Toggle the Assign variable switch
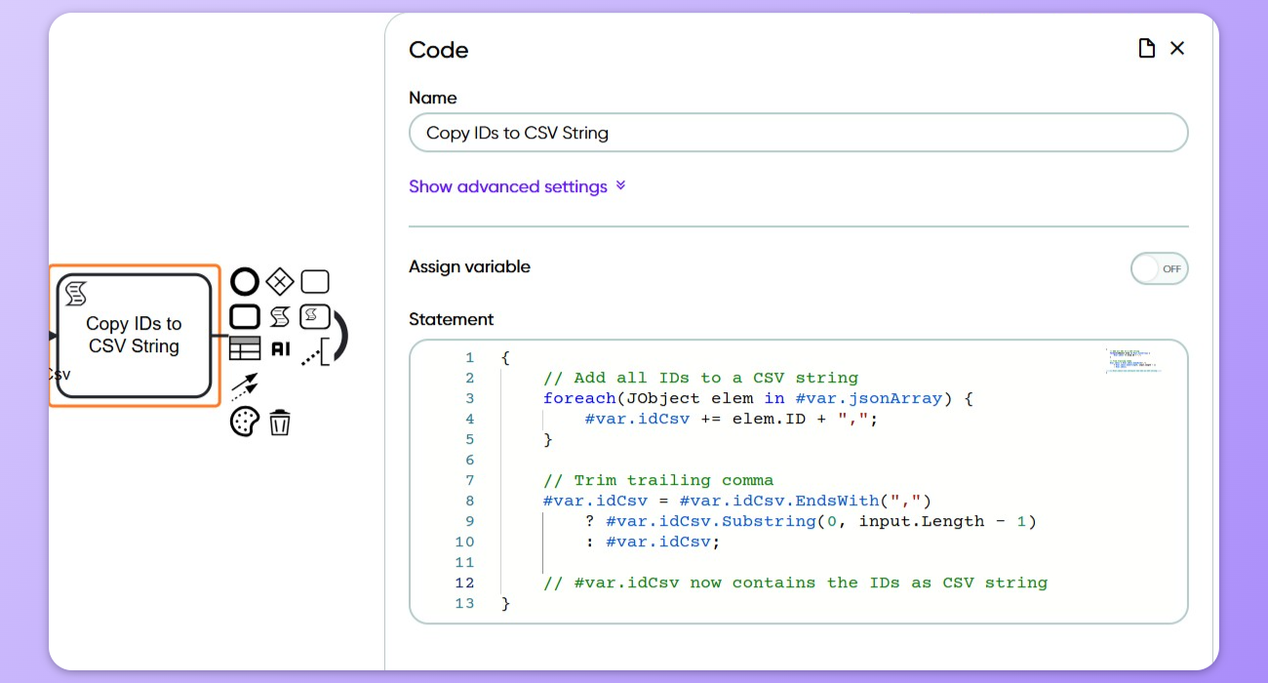 tap(1159, 268)
